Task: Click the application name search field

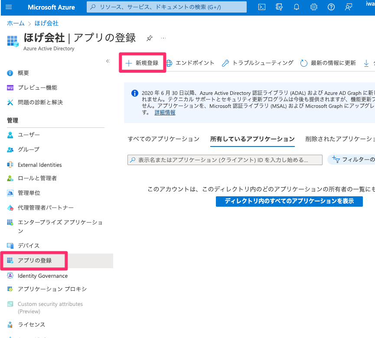Action: click(x=225, y=159)
